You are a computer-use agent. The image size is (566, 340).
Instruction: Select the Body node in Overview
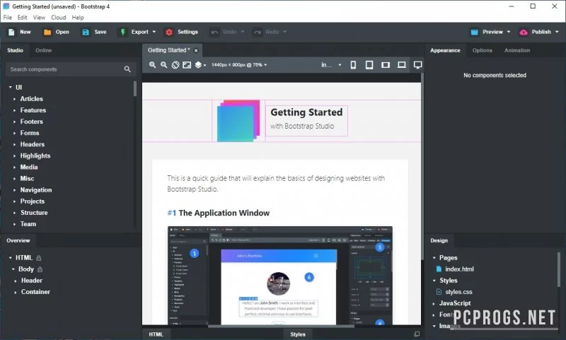point(26,269)
